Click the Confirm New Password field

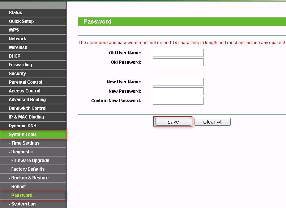tap(178, 101)
